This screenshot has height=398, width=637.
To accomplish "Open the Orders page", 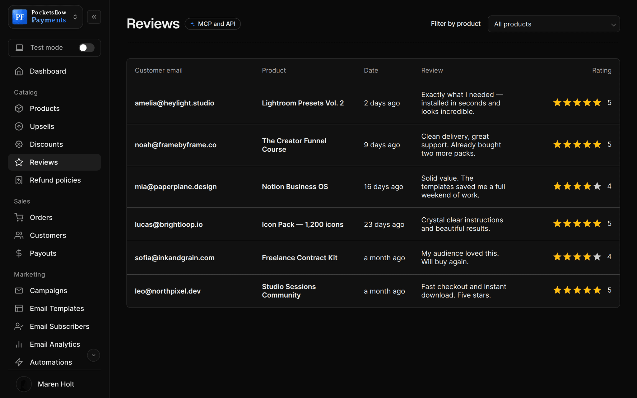I will click(54, 217).
